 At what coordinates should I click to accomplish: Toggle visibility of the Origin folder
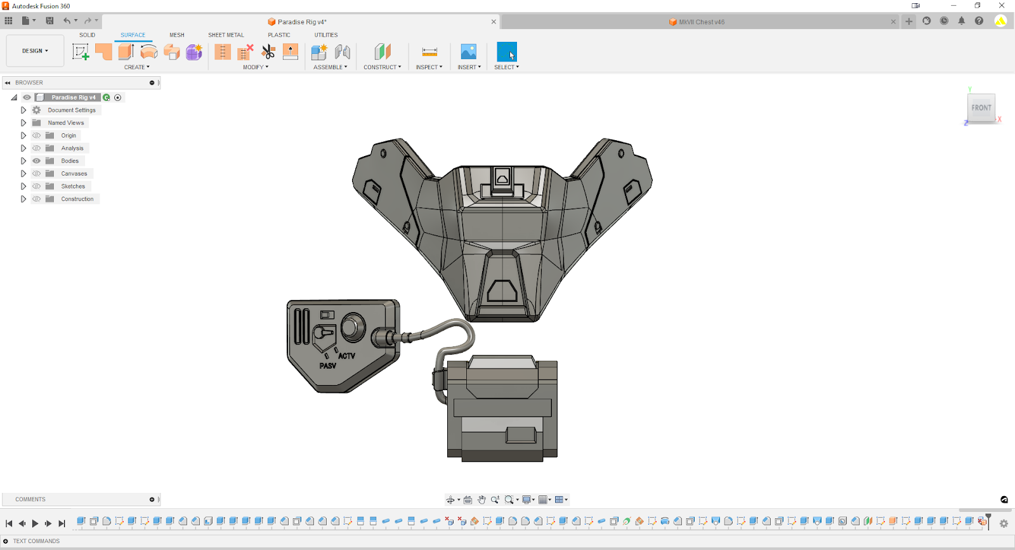37,136
